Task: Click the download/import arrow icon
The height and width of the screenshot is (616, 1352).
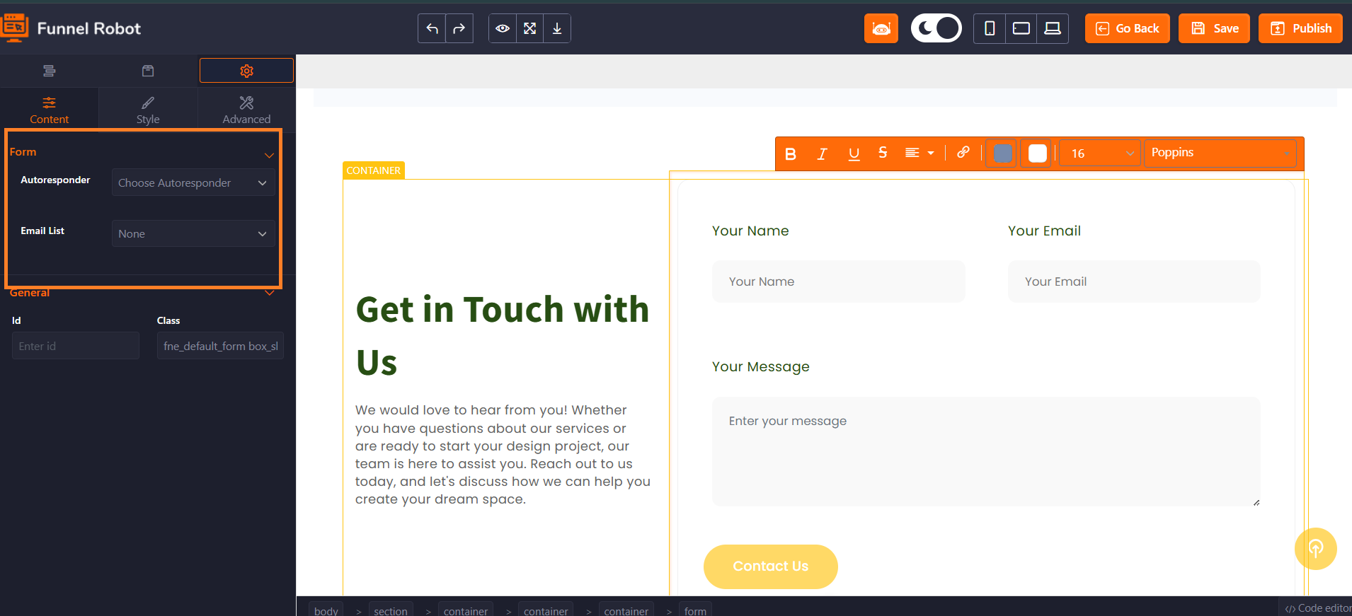Action: click(557, 28)
